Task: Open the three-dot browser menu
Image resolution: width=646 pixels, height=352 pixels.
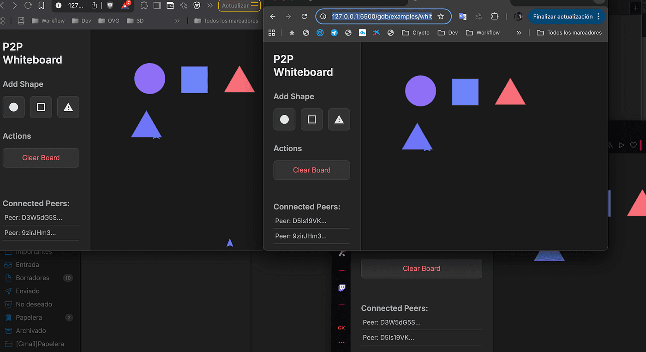Action: coord(598,17)
